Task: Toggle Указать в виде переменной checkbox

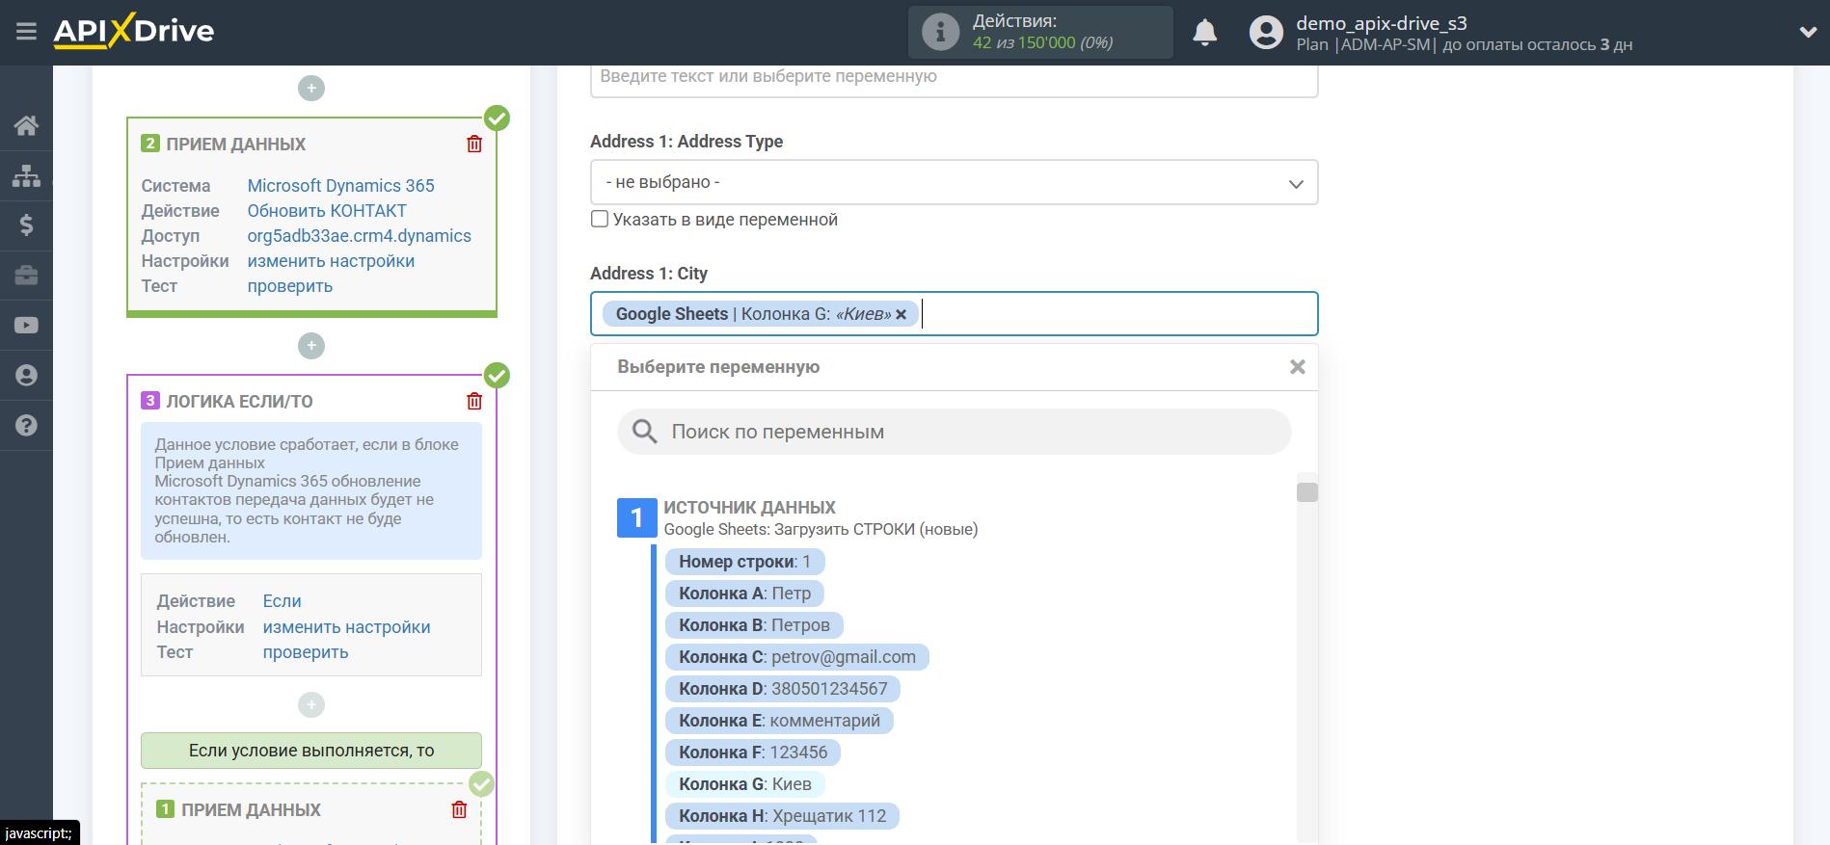Action: [x=600, y=219]
